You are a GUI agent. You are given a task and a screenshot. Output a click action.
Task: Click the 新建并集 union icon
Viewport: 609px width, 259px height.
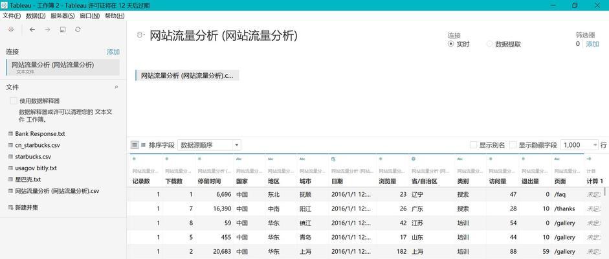pyautogui.click(x=10, y=208)
